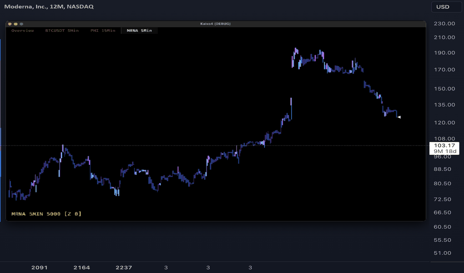The image size is (464, 273).
Task: Click the 2091 time axis label
Action: (x=39, y=268)
